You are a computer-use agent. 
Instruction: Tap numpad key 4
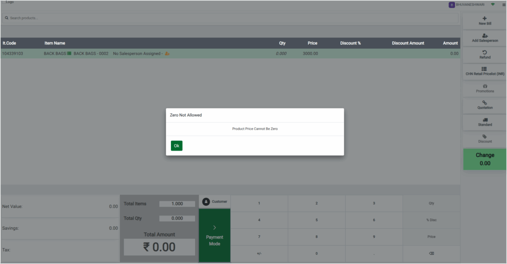point(259,220)
